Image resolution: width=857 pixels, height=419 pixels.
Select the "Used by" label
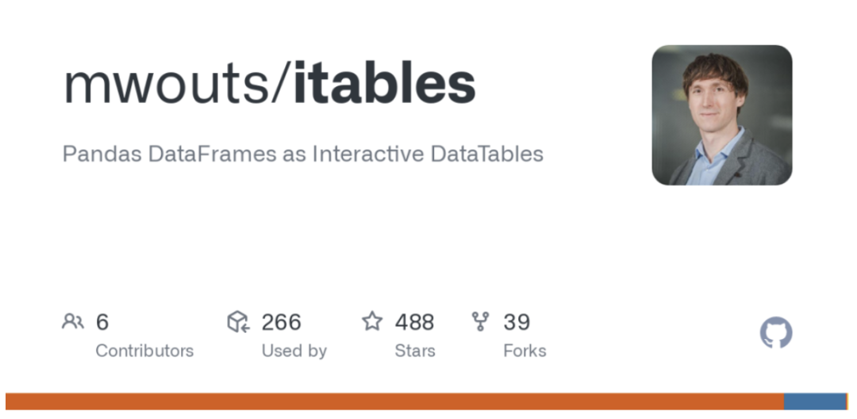294,351
